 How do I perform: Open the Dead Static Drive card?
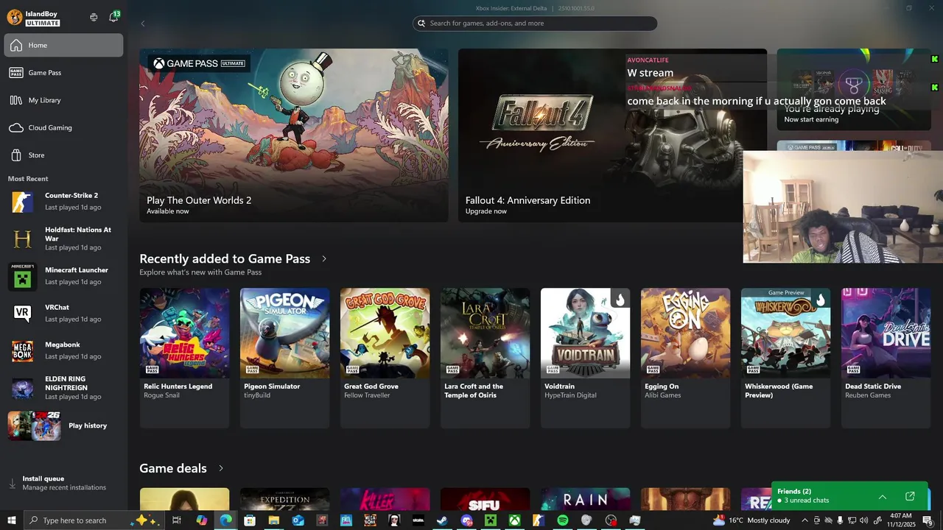pos(886,358)
